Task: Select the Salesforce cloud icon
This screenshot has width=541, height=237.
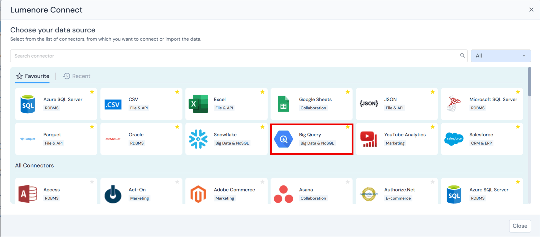Action: [454, 139]
